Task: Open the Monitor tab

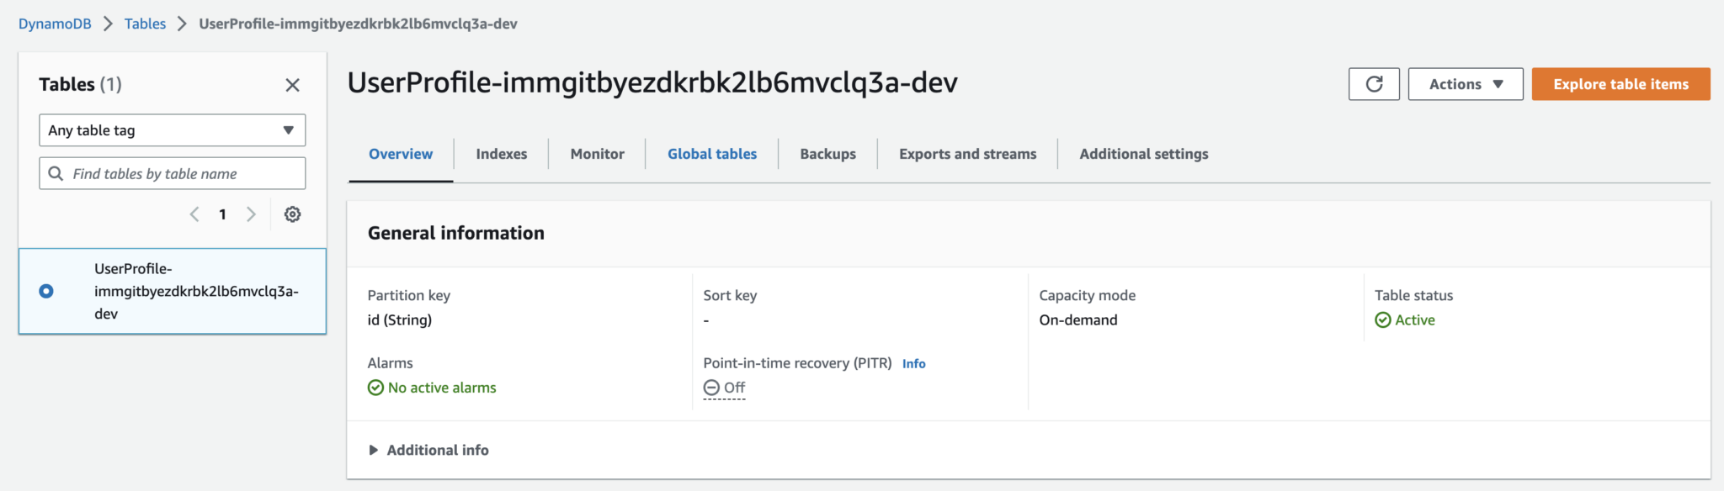Action: [598, 154]
